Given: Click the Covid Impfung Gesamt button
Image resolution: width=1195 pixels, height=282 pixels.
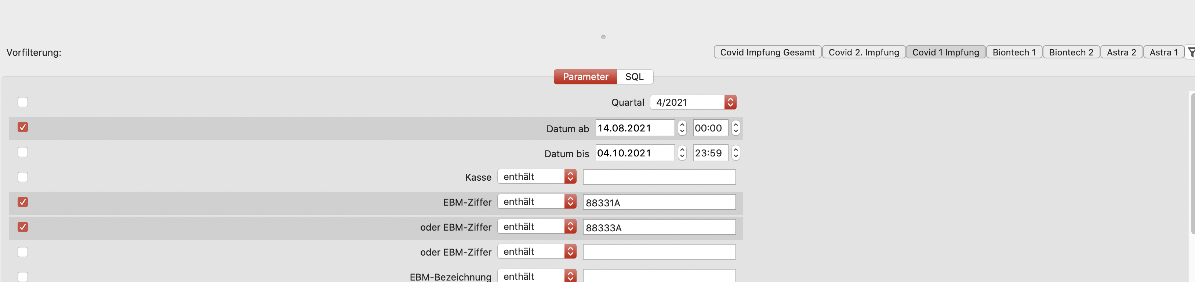Looking at the screenshot, I should coord(767,53).
